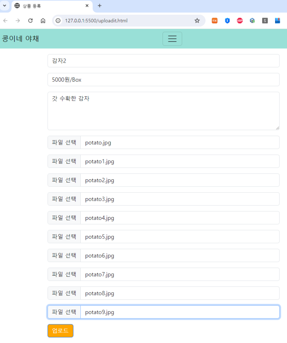The width and height of the screenshot is (287, 343).
Task: Expand the hamburger navbar toggler
Action: (x=172, y=39)
